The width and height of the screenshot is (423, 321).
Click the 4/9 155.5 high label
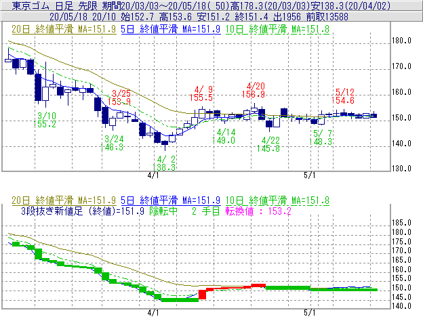click(201, 93)
